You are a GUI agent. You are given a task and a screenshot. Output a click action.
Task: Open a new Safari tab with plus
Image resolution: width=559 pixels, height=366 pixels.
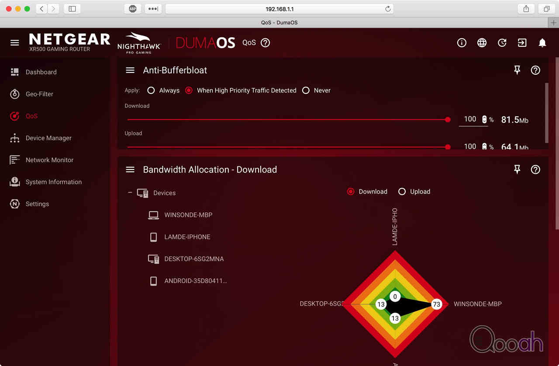[x=554, y=22]
